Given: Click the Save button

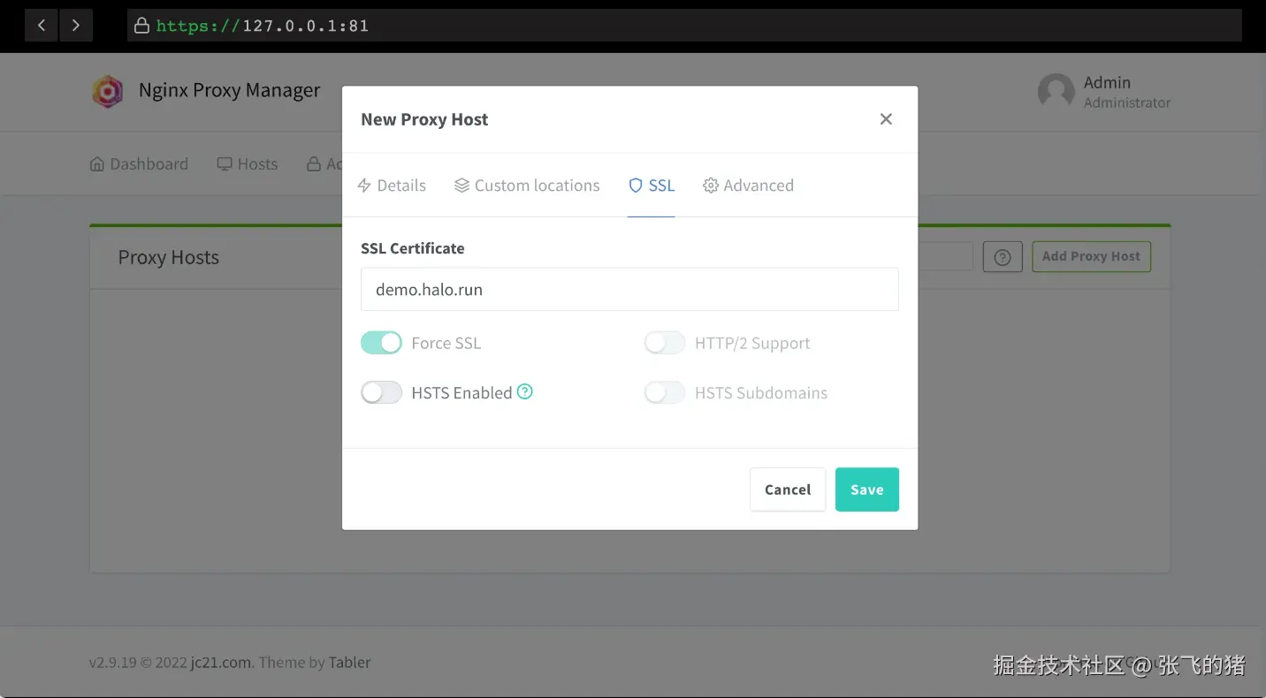Looking at the screenshot, I should [867, 489].
